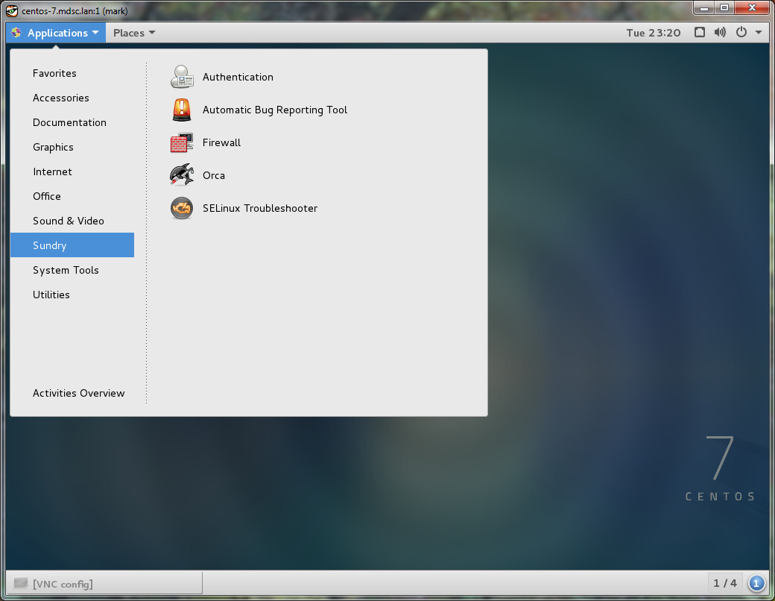Click the blue notification badge icon
Screen dimensions: 775x601
[756, 583]
